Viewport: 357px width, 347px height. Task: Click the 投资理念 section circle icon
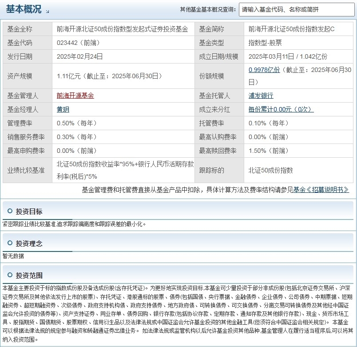tap(10, 243)
